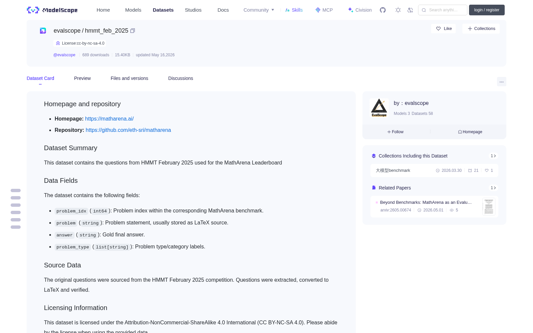Viewport: 533px width, 333px height.
Task: Click the Collections stack icon
Action: click(374, 156)
